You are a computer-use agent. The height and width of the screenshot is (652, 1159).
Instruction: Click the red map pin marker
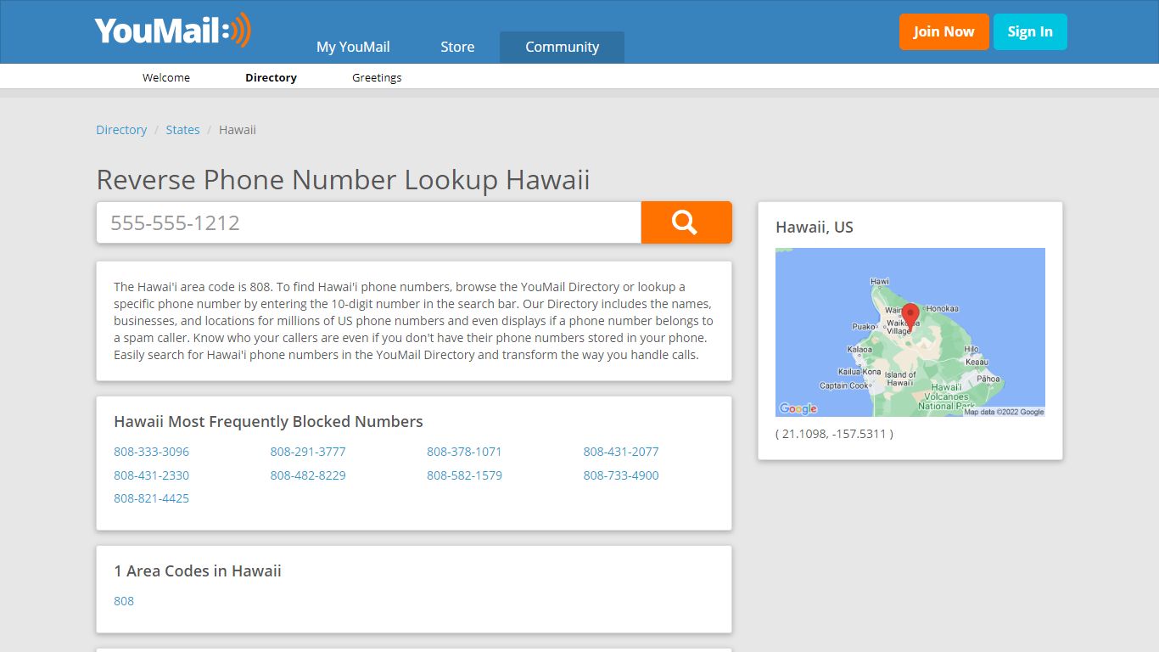pos(910,317)
